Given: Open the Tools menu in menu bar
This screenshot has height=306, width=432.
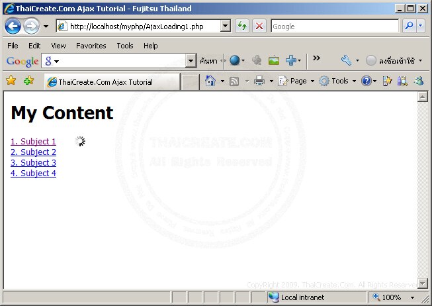Looking at the screenshot, I should click(125, 46).
